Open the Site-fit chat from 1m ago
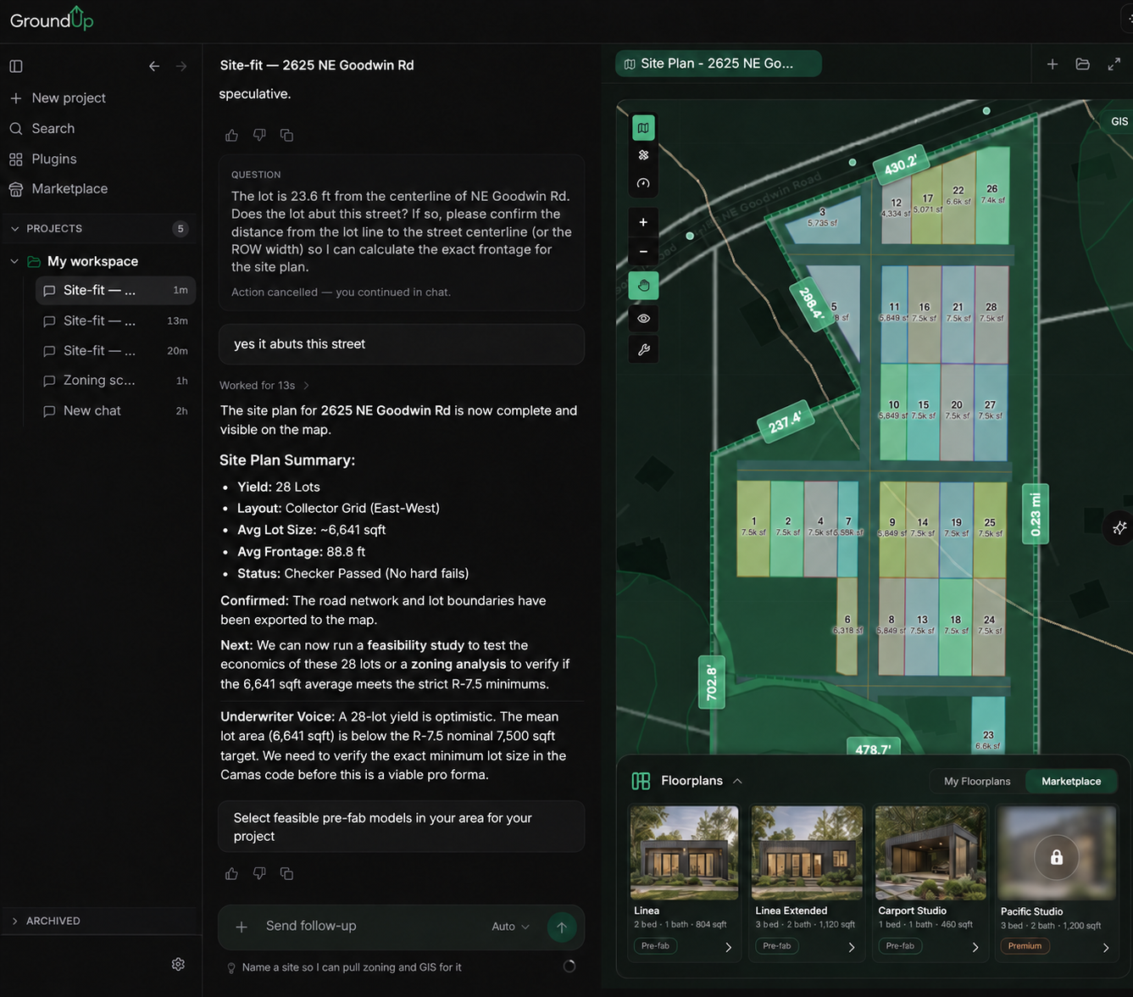This screenshot has width=1133, height=997. 115,290
